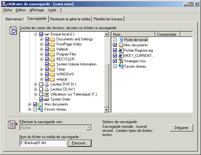Select the Fichier Registre.reg file icon
The height and width of the screenshot is (155, 201).
coord(121,50)
